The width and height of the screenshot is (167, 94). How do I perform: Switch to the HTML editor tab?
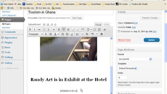click(106, 25)
